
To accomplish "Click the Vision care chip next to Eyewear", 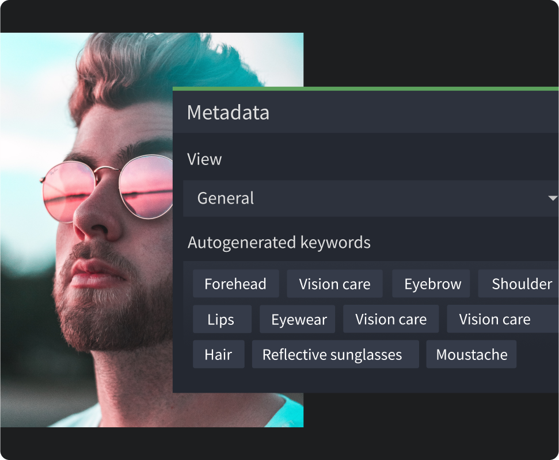I will tap(391, 319).
